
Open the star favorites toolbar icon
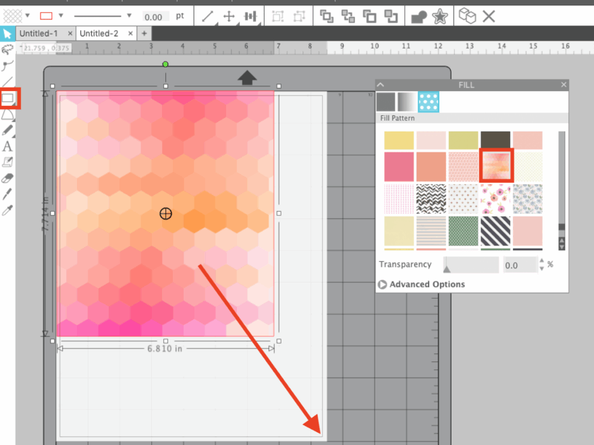coord(440,16)
